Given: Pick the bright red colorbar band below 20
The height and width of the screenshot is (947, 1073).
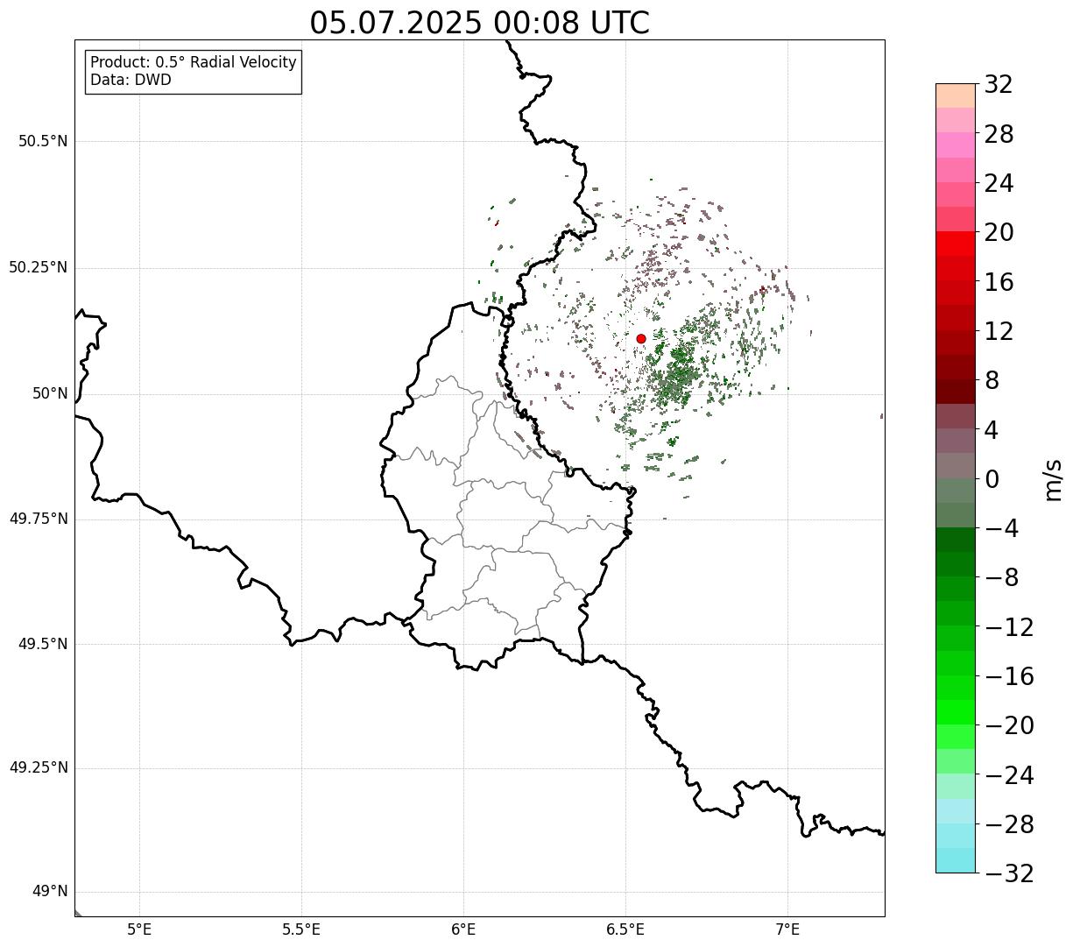Looking at the screenshot, I should 956,244.
